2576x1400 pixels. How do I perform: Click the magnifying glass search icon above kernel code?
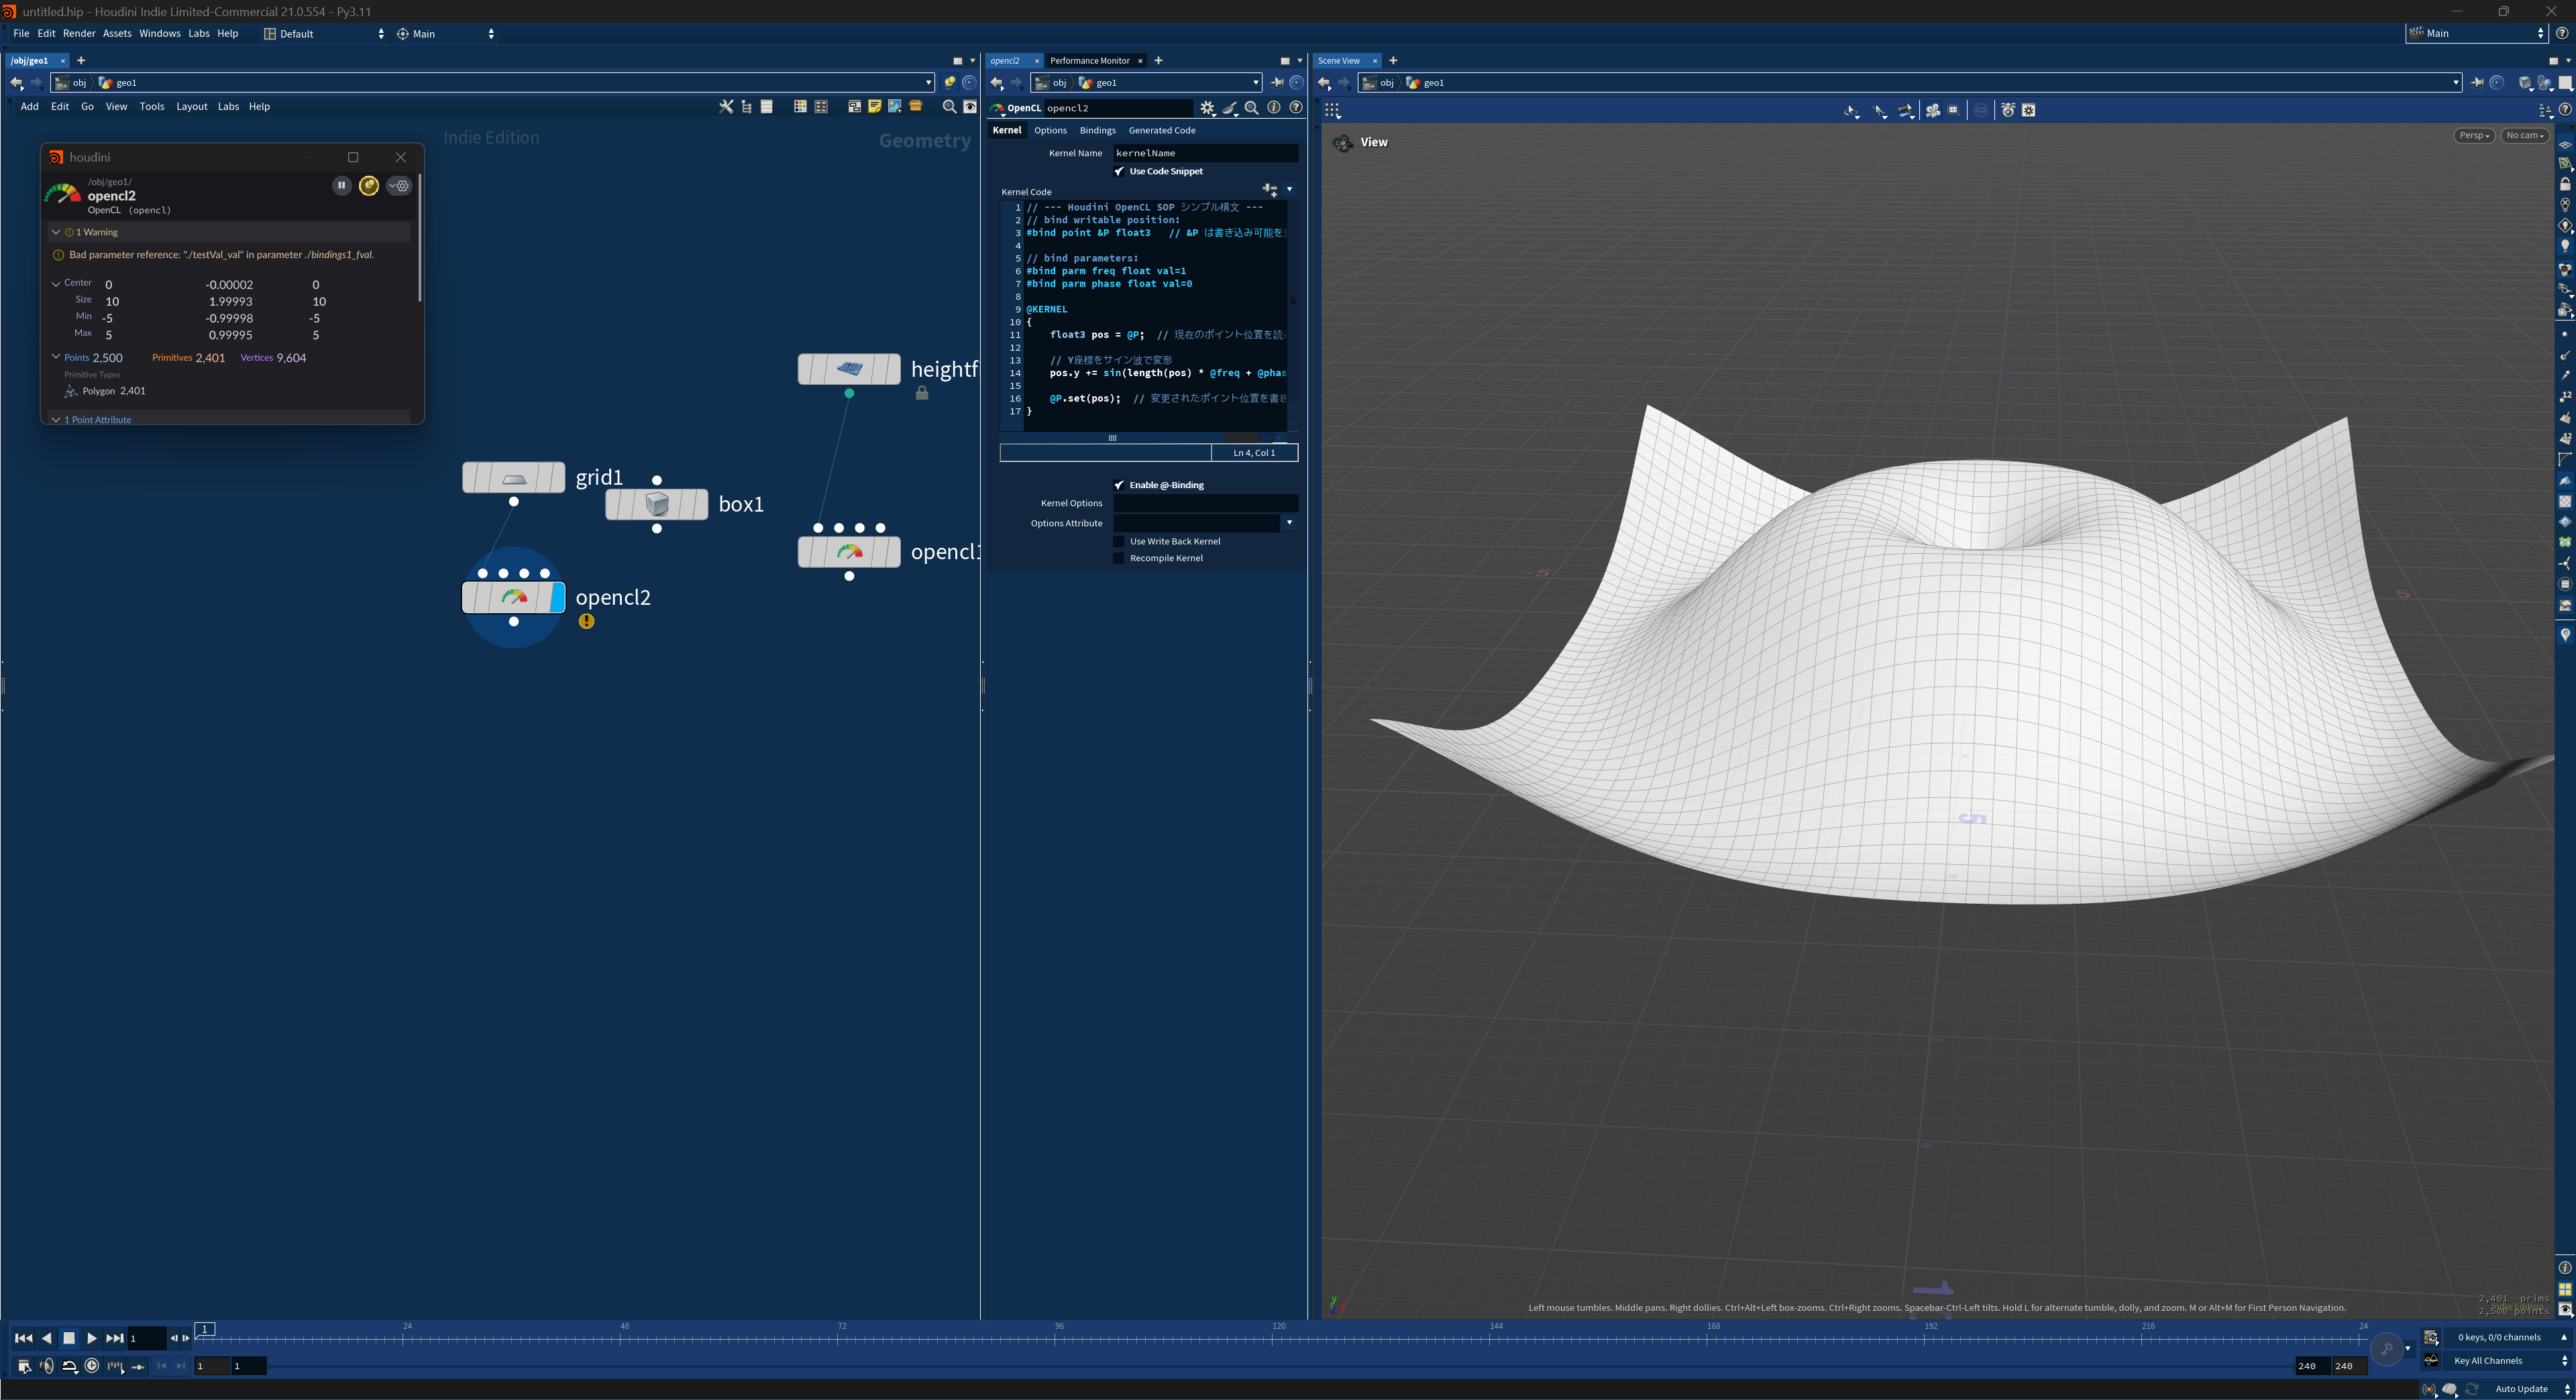(x=1252, y=108)
